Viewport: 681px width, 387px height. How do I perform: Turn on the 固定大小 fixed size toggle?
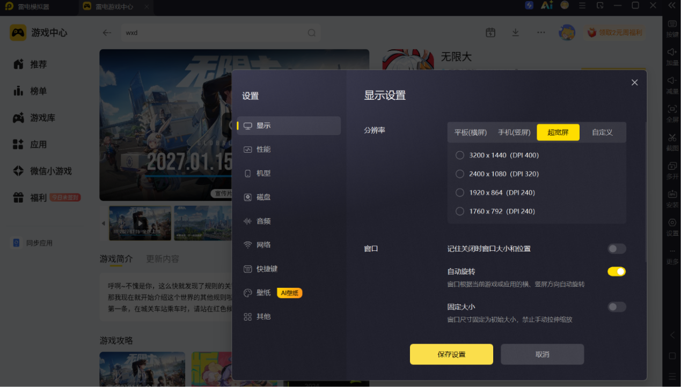click(x=617, y=307)
